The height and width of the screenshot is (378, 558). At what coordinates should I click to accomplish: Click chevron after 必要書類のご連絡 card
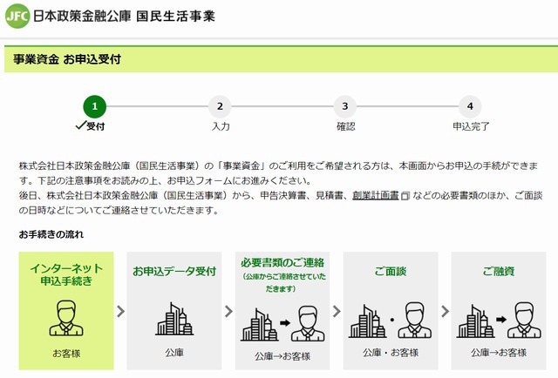click(337, 311)
